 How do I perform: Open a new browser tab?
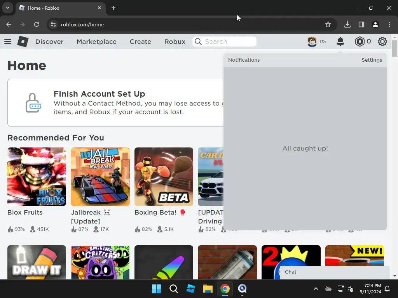tap(113, 8)
